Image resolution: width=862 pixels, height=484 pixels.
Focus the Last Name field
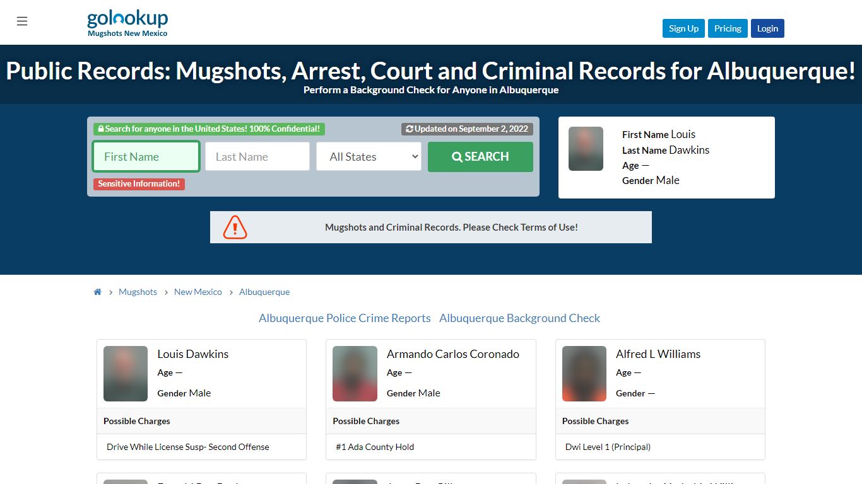[257, 156]
